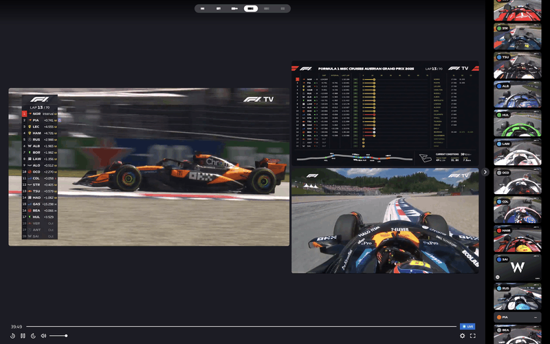Click the onboard cockpit video panel
Screen dimensions: 550x344
pos(385,220)
